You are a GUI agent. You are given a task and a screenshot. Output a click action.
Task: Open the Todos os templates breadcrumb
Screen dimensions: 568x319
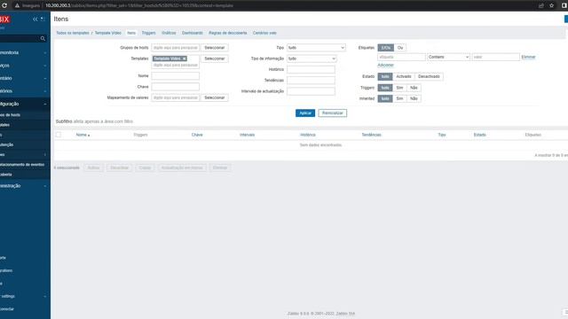pos(73,33)
